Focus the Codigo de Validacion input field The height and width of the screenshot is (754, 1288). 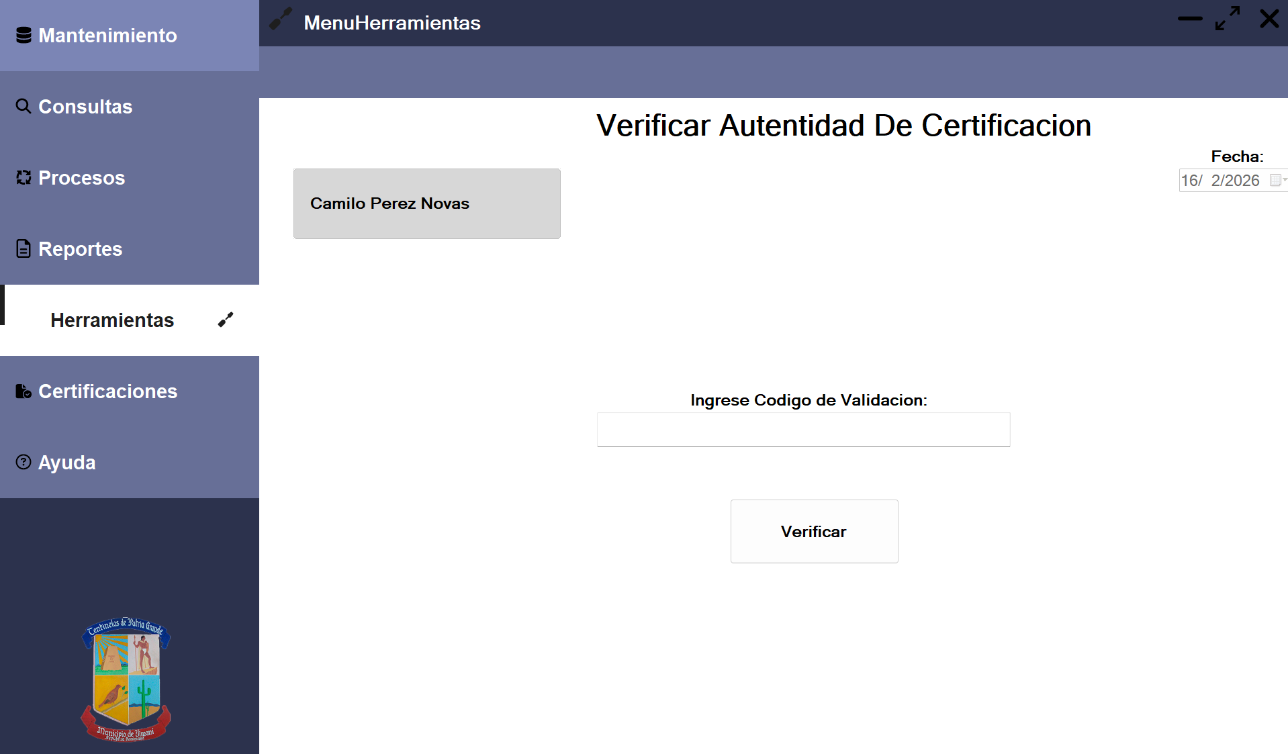tap(803, 430)
